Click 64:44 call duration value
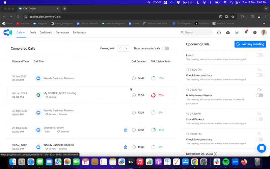The image size is (270, 169). click(x=141, y=78)
